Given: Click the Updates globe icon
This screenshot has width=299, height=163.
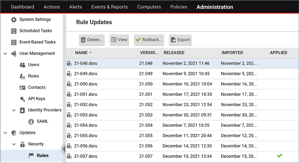Looking at the screenshot, I should (x=14, y=133).
